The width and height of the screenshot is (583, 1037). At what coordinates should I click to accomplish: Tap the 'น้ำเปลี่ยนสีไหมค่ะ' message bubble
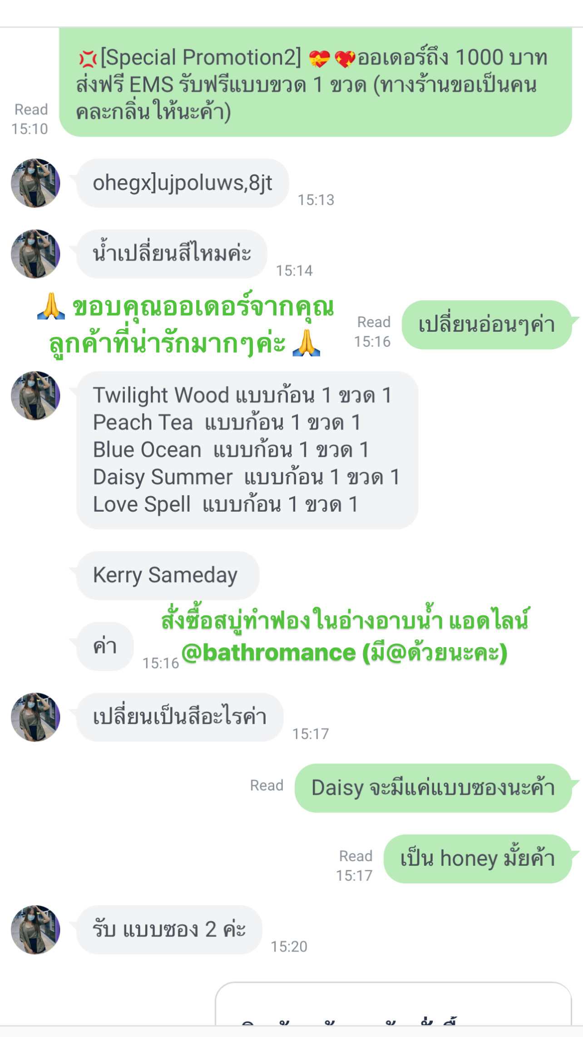click(x=172, y=254)
